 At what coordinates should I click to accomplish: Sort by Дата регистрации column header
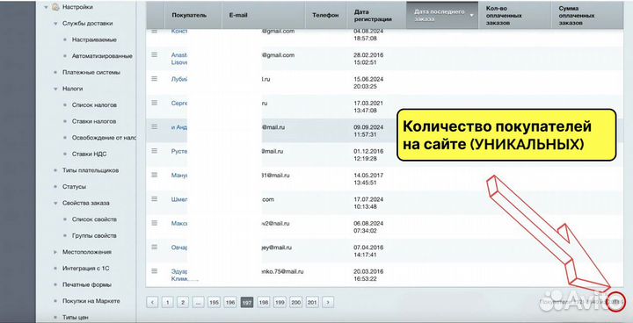(373, 15)
